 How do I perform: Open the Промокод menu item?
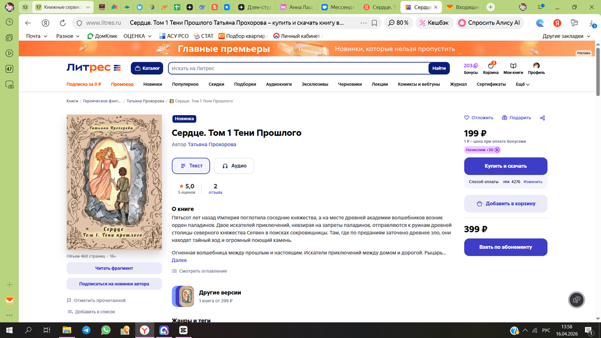[x=122, y=84]
